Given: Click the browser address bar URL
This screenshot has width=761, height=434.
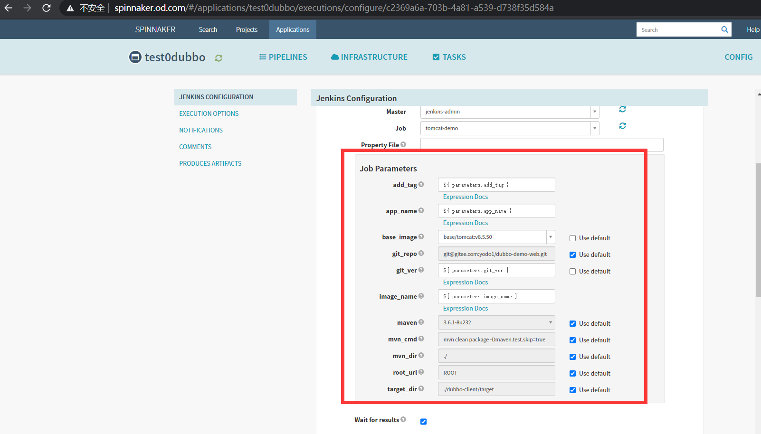Looking at the screenshot, I should coord(334,8).
